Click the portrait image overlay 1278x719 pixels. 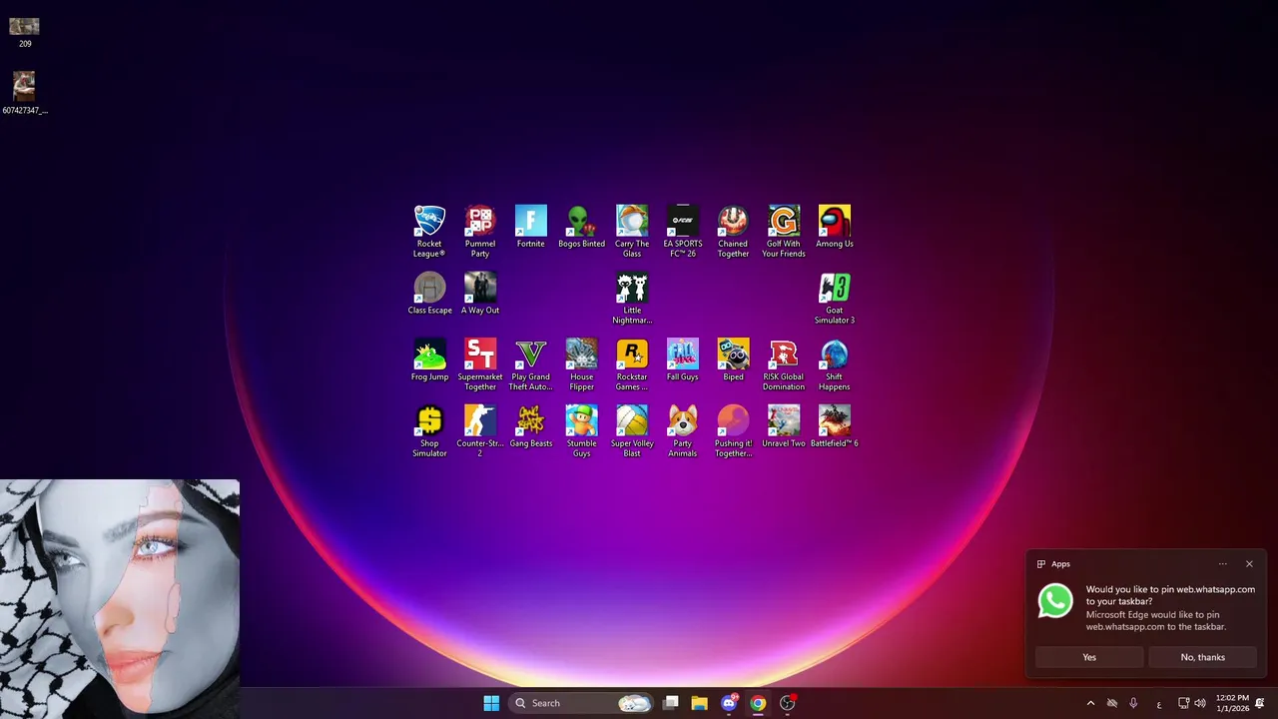[120, 599]
